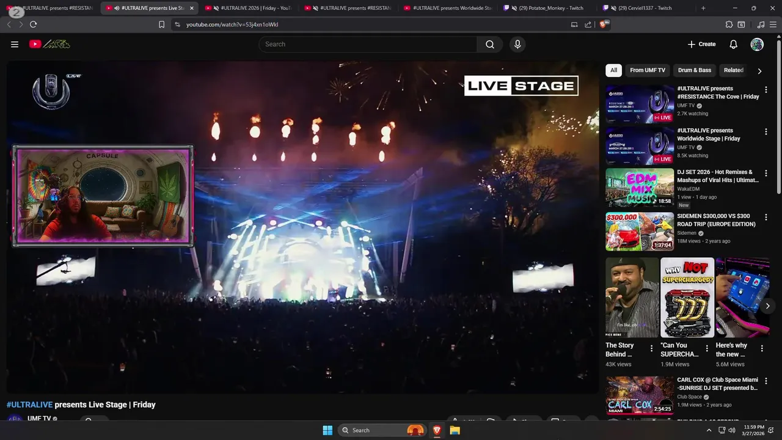Click the magnifier search button
This screenshot has width=782, height=440.
(490, 44)
